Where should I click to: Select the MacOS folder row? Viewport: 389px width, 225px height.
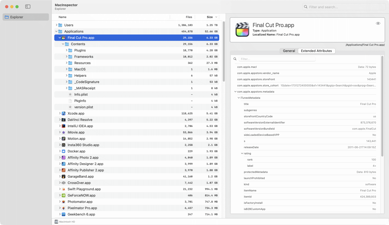[x=137, y=69]
